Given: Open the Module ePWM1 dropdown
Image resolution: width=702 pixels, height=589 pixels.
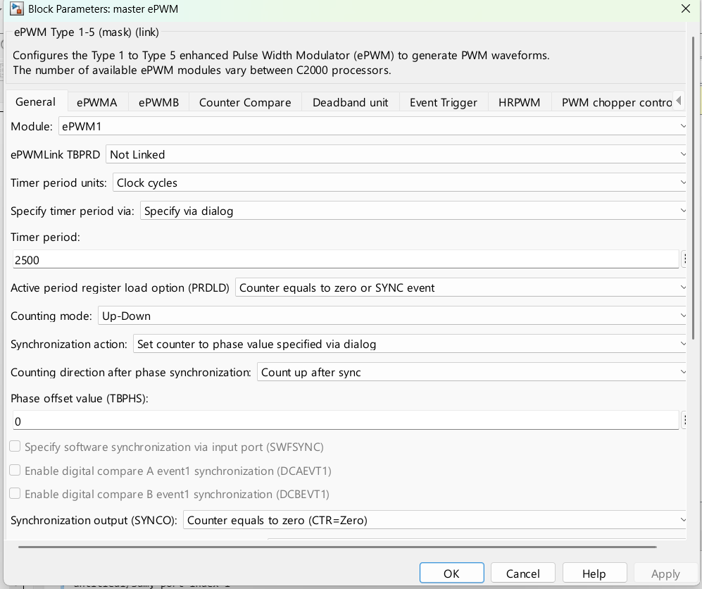Looking at the screenshot, I should coord(372,126).
